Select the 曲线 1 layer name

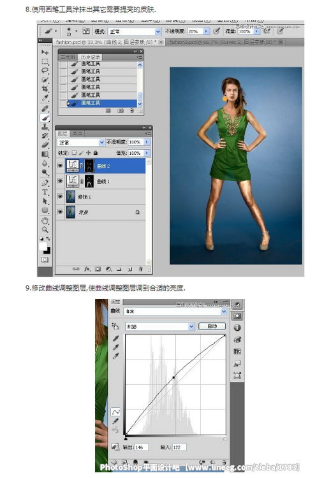click(103, 182)
